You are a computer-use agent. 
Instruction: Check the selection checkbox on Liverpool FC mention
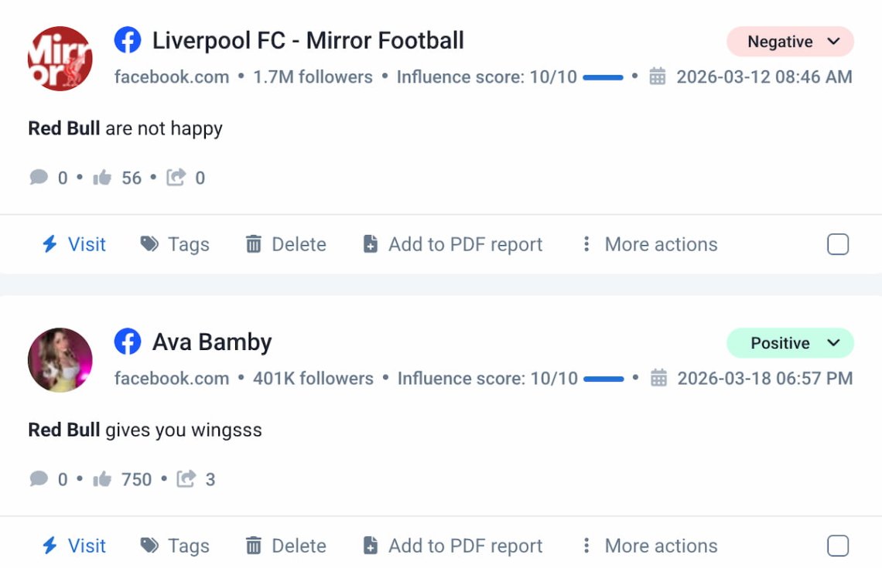click(x=837, y=244)
